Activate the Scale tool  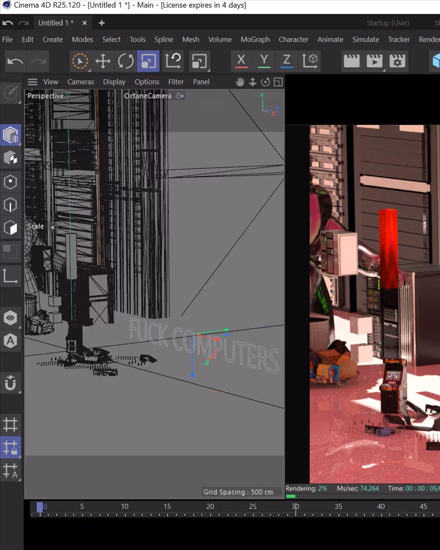tap(148, 61)
